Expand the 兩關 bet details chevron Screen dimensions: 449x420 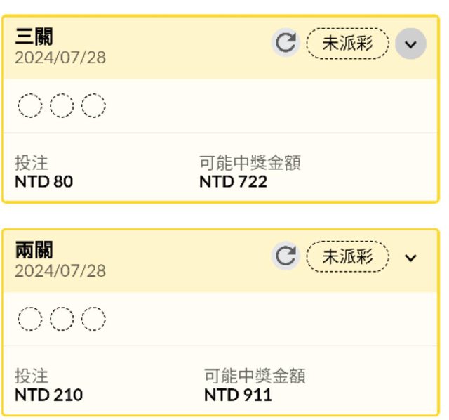pyautogui.click(x=410, y=257)
